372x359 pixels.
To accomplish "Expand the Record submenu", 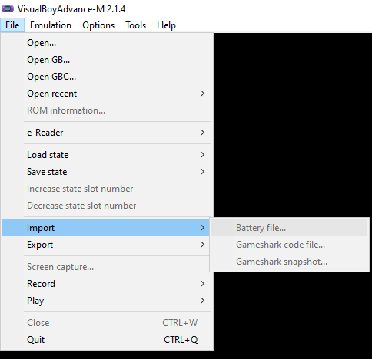I will tap(107, 284).
